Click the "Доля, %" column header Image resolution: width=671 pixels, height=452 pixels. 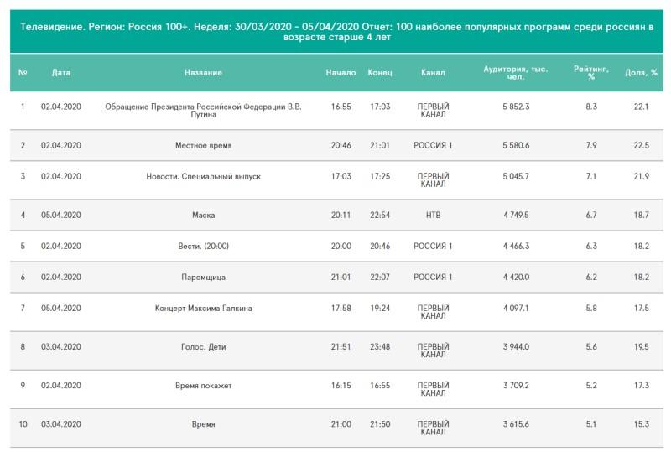[x=641, y=73]
